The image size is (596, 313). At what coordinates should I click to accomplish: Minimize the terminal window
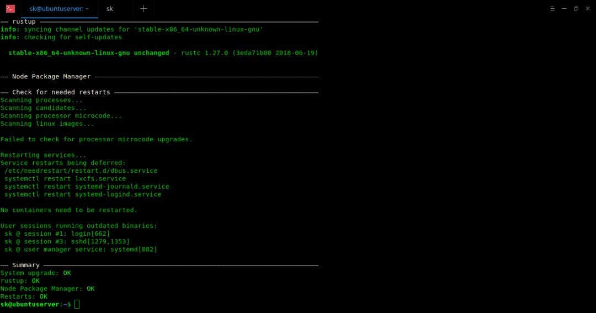point(564,8)
